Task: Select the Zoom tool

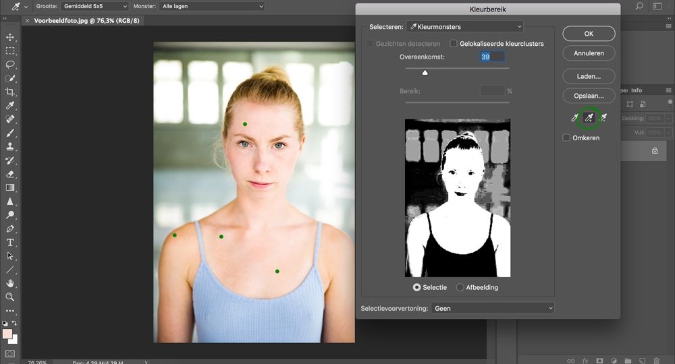Action: (10, 297)
